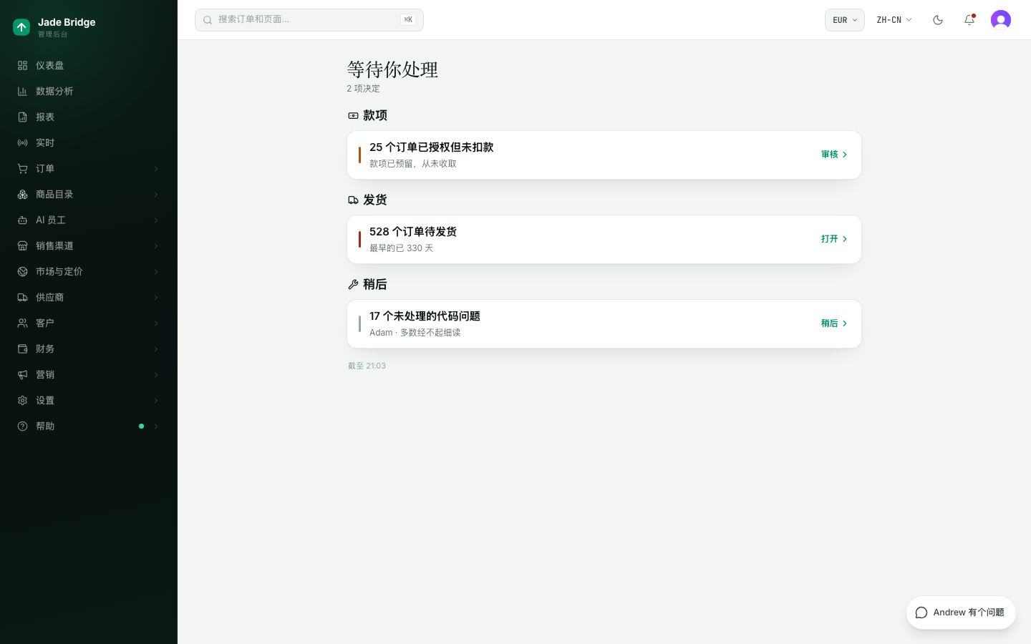The width and height of the screenshot is (1031, 644).
Task: Click the 款项 section heading
Action: tap(375, 115)
